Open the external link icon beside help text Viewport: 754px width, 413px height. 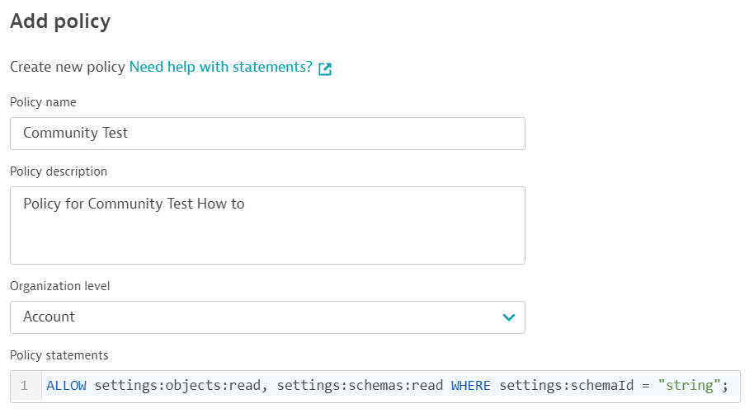[x=325, y=68]
